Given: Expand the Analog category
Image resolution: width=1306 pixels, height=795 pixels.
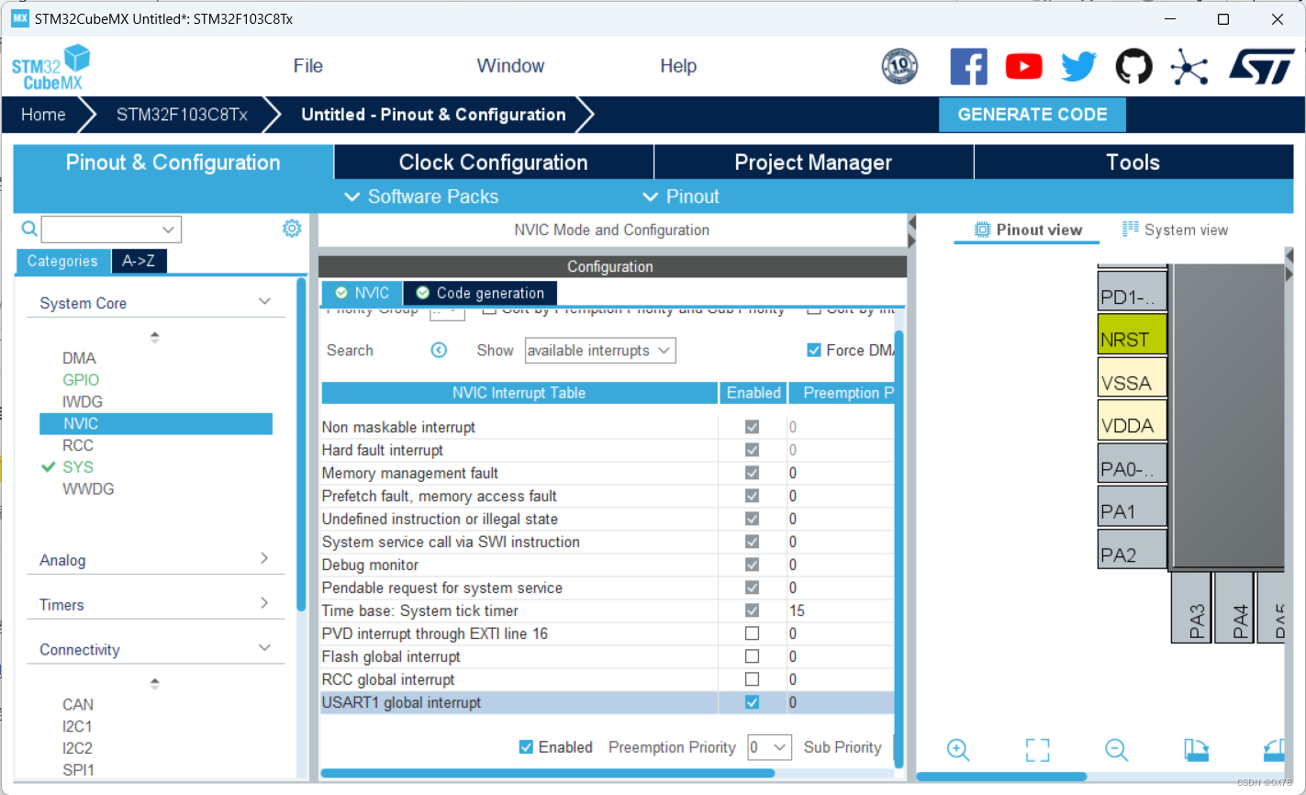Looking at the screenshot, I should pos(264,558).
